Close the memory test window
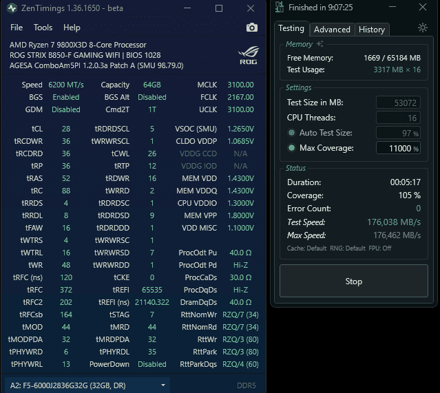This screenshot has height=393, width=440. click(423, 7)
